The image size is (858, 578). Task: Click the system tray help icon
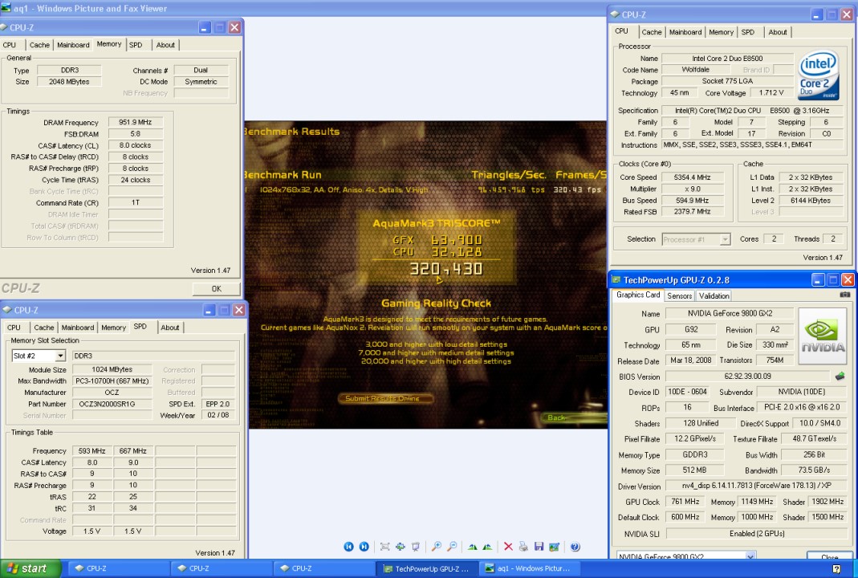(836, 569)
